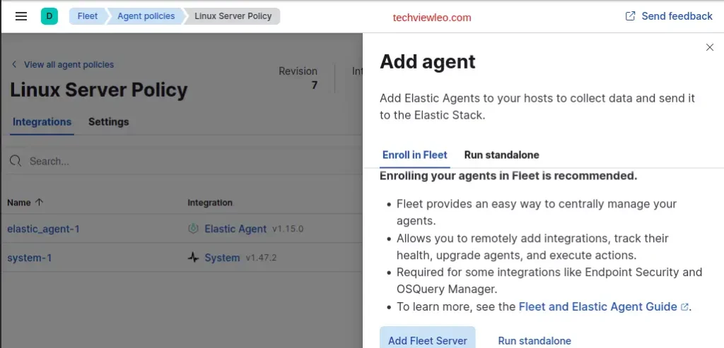This screenshot has height=348, width=724.
Task: Navigate to Agent policies breadcrumb
Action: click(146, 16)
